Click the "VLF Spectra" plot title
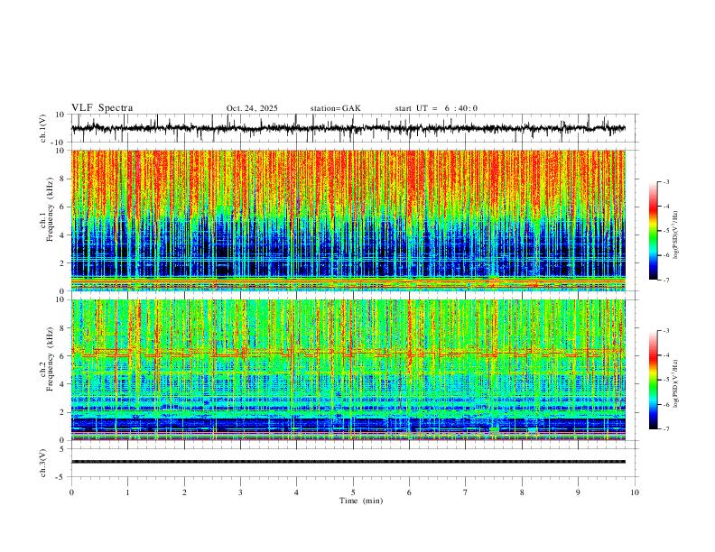The image size is (715, 552). [x=102, y=108]
